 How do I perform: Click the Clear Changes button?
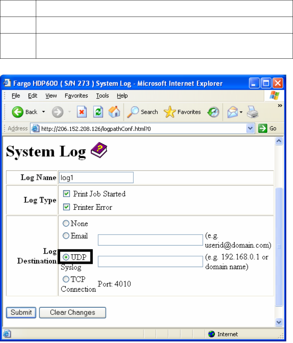point(72,312)
